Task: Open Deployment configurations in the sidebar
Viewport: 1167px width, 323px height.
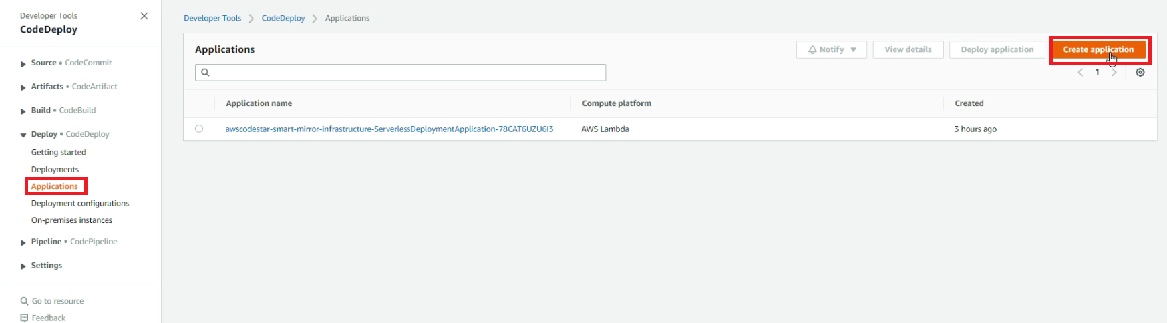Action: (80, 203)
